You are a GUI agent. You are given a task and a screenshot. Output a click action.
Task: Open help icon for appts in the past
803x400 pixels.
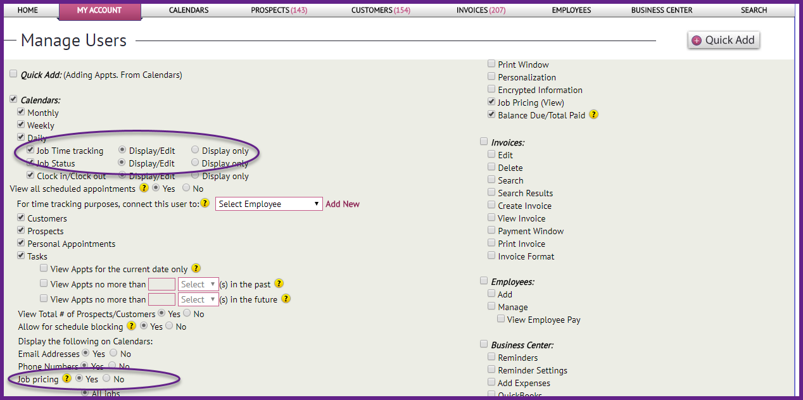click(x=279, y=284)
